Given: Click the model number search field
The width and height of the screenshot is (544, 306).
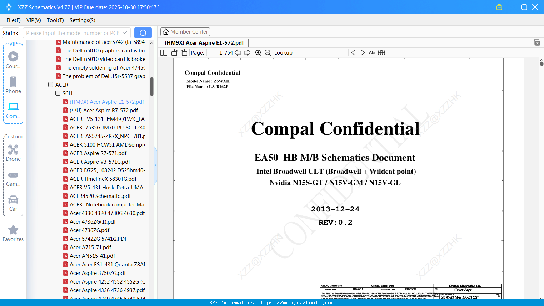Looking at the screenshot, I should (x=73, y=33).
